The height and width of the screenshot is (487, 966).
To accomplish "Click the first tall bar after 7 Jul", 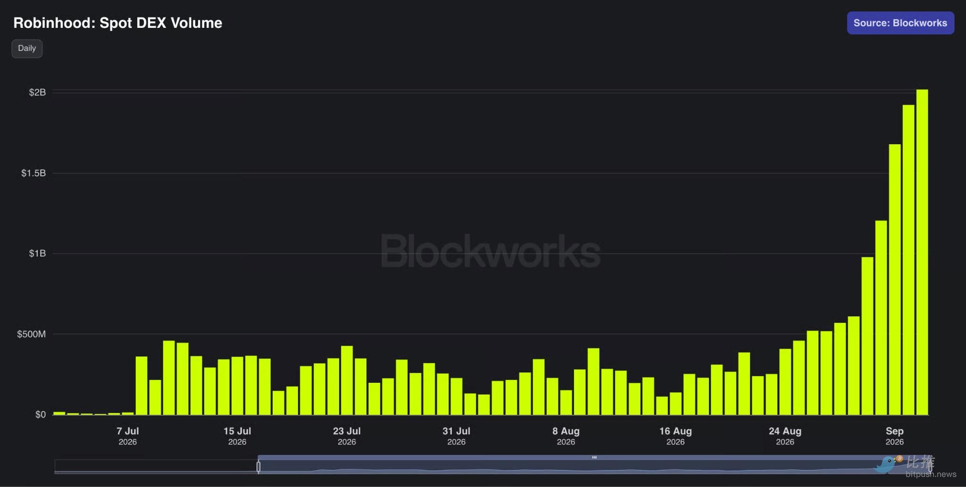I will tap(142, 386).
